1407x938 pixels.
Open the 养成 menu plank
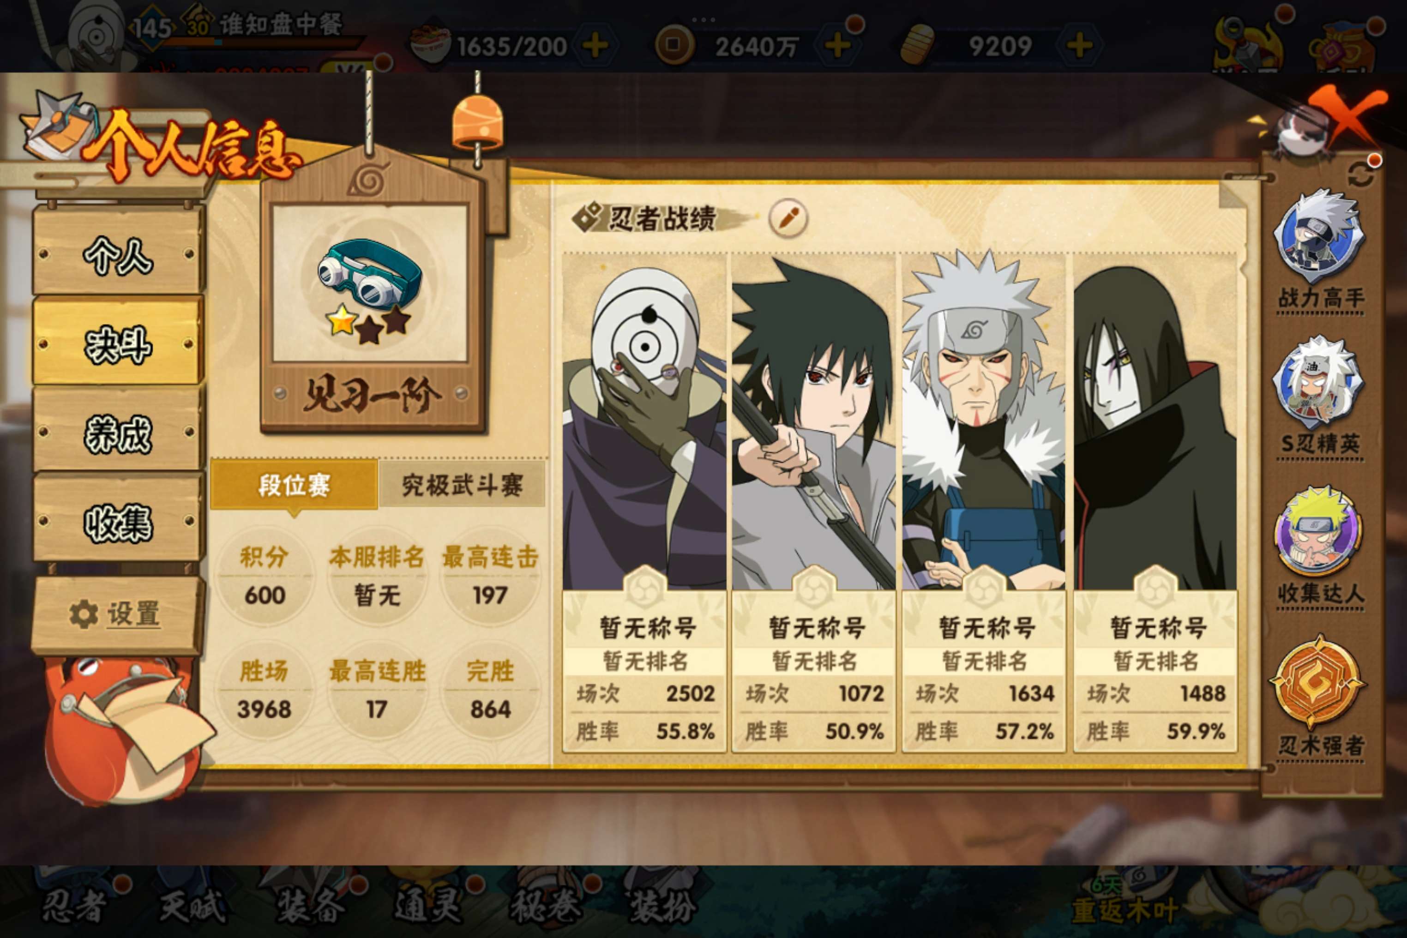[119, 432]
